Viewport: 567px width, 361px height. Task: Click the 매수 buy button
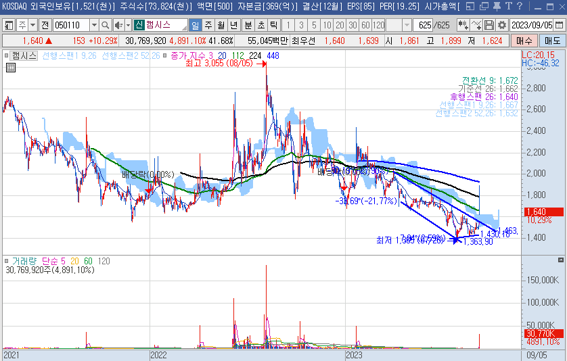pos(524,41)
